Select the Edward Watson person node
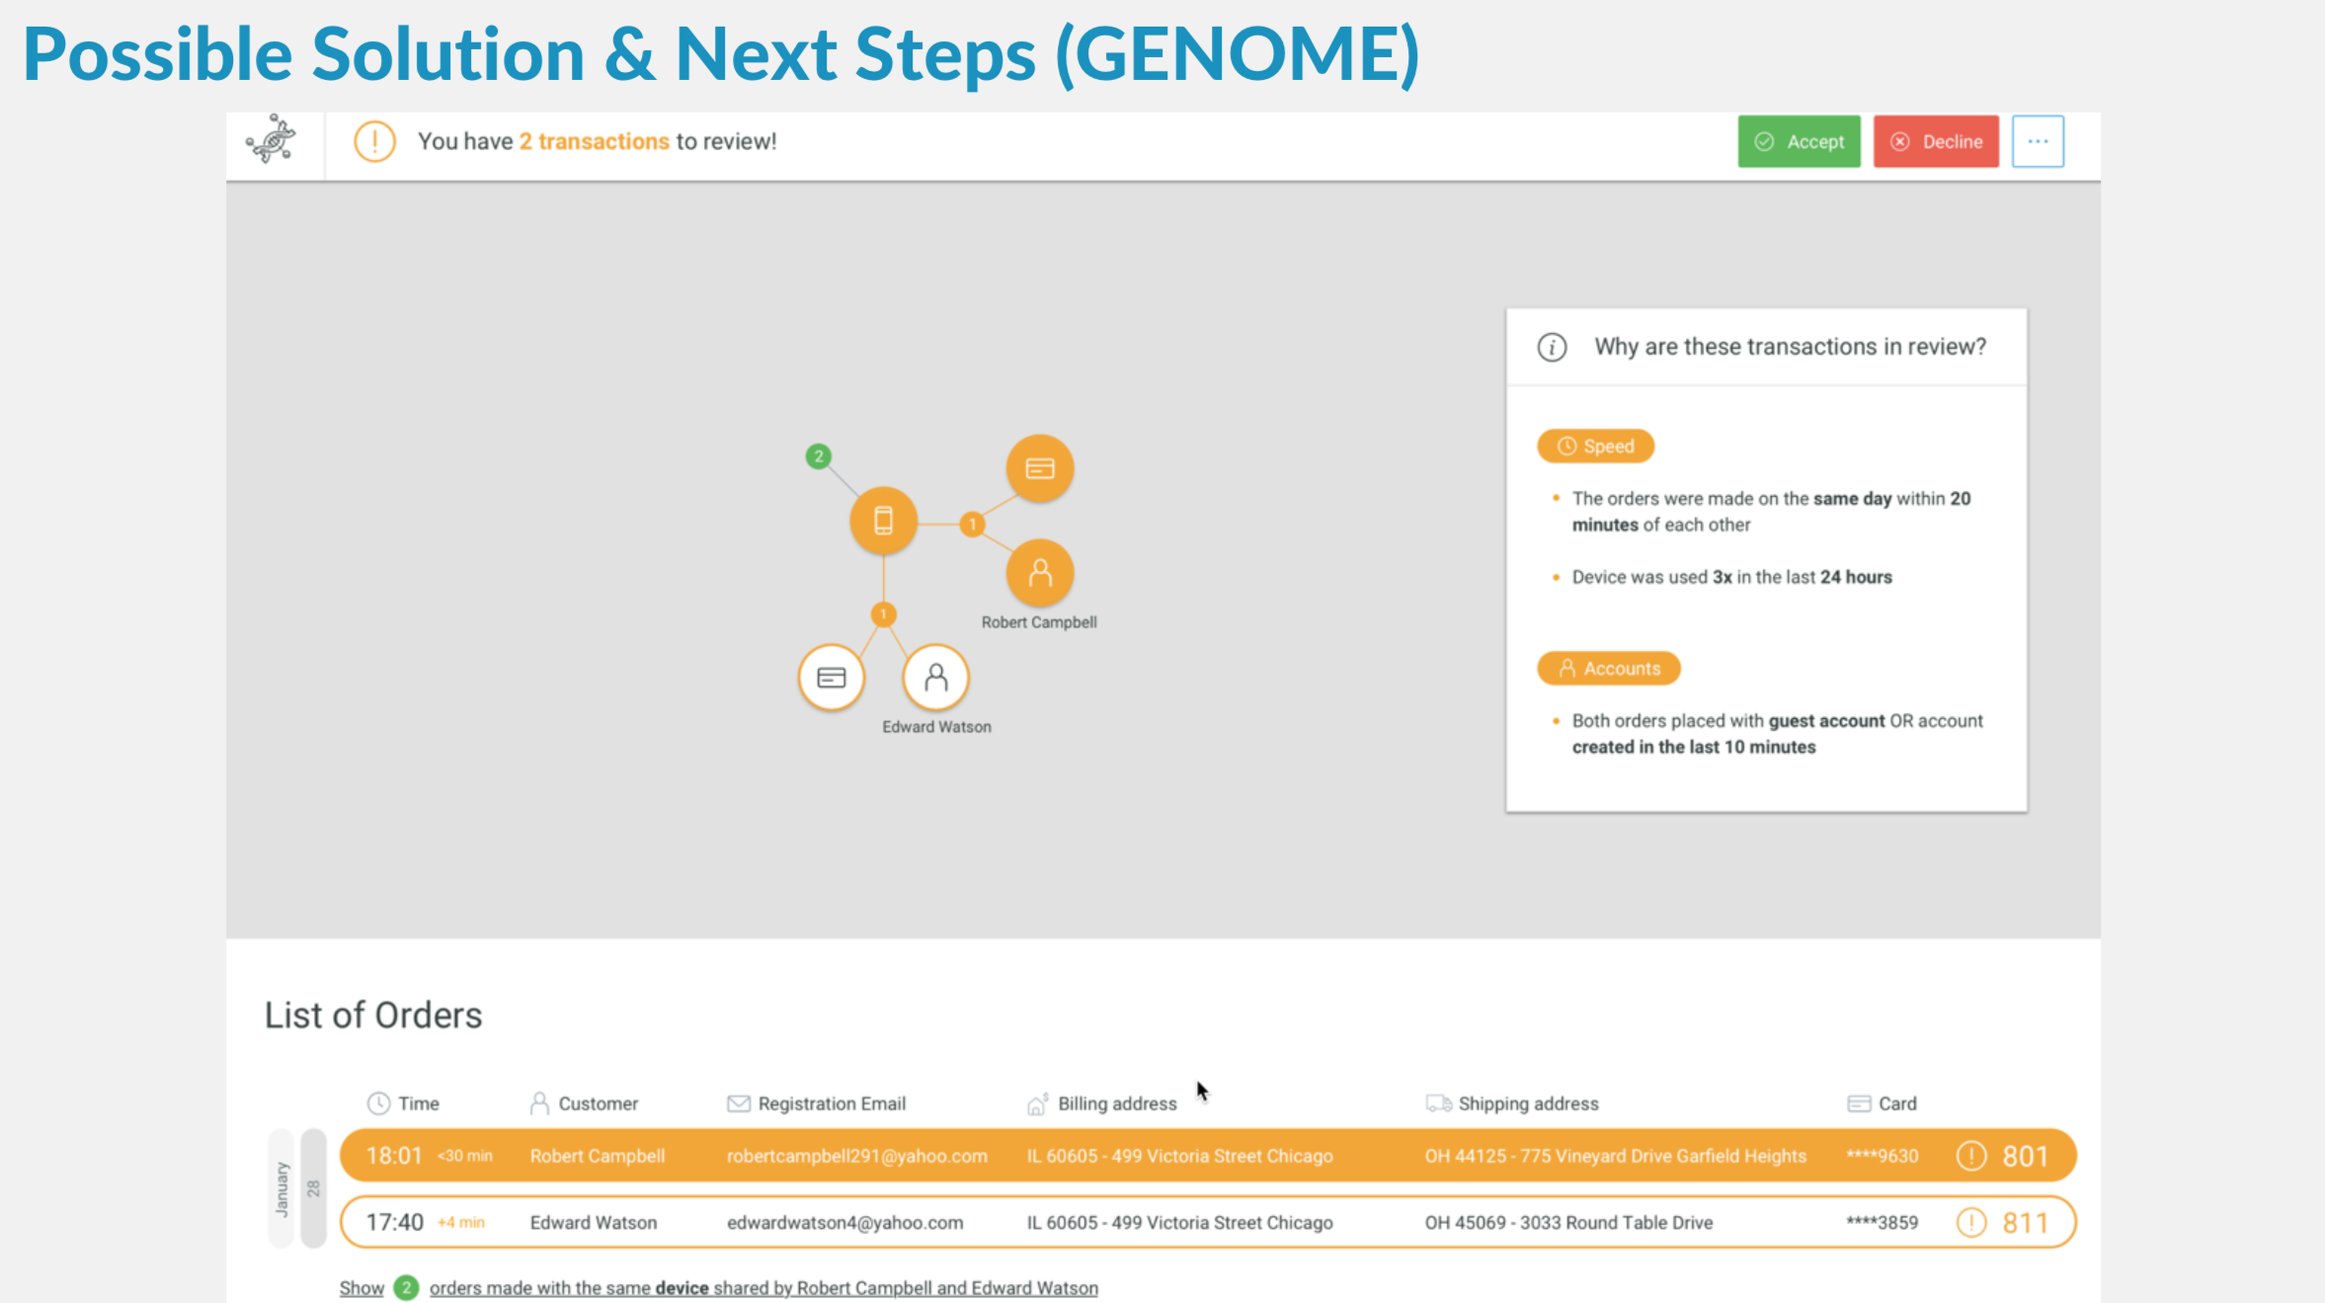The image size is (2325, 1303). tap(935, 678)
